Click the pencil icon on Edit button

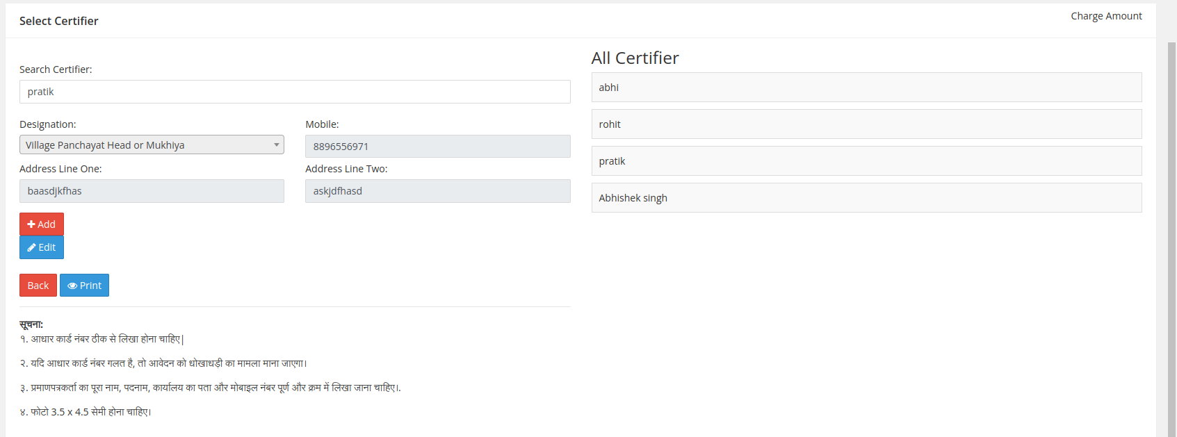click(x=31, y=247)
